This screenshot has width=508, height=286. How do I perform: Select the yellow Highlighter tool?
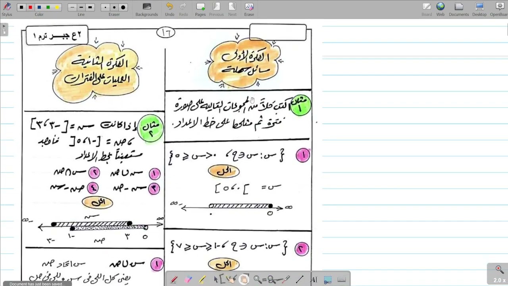click(x=202, y=280)
